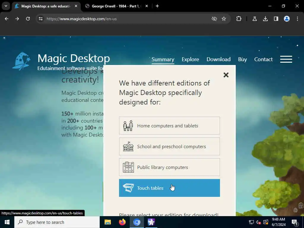Viewport: 304px width, 228px height.
Task: Open the purple star app in taskbar
Action: (x=151, y=222)
